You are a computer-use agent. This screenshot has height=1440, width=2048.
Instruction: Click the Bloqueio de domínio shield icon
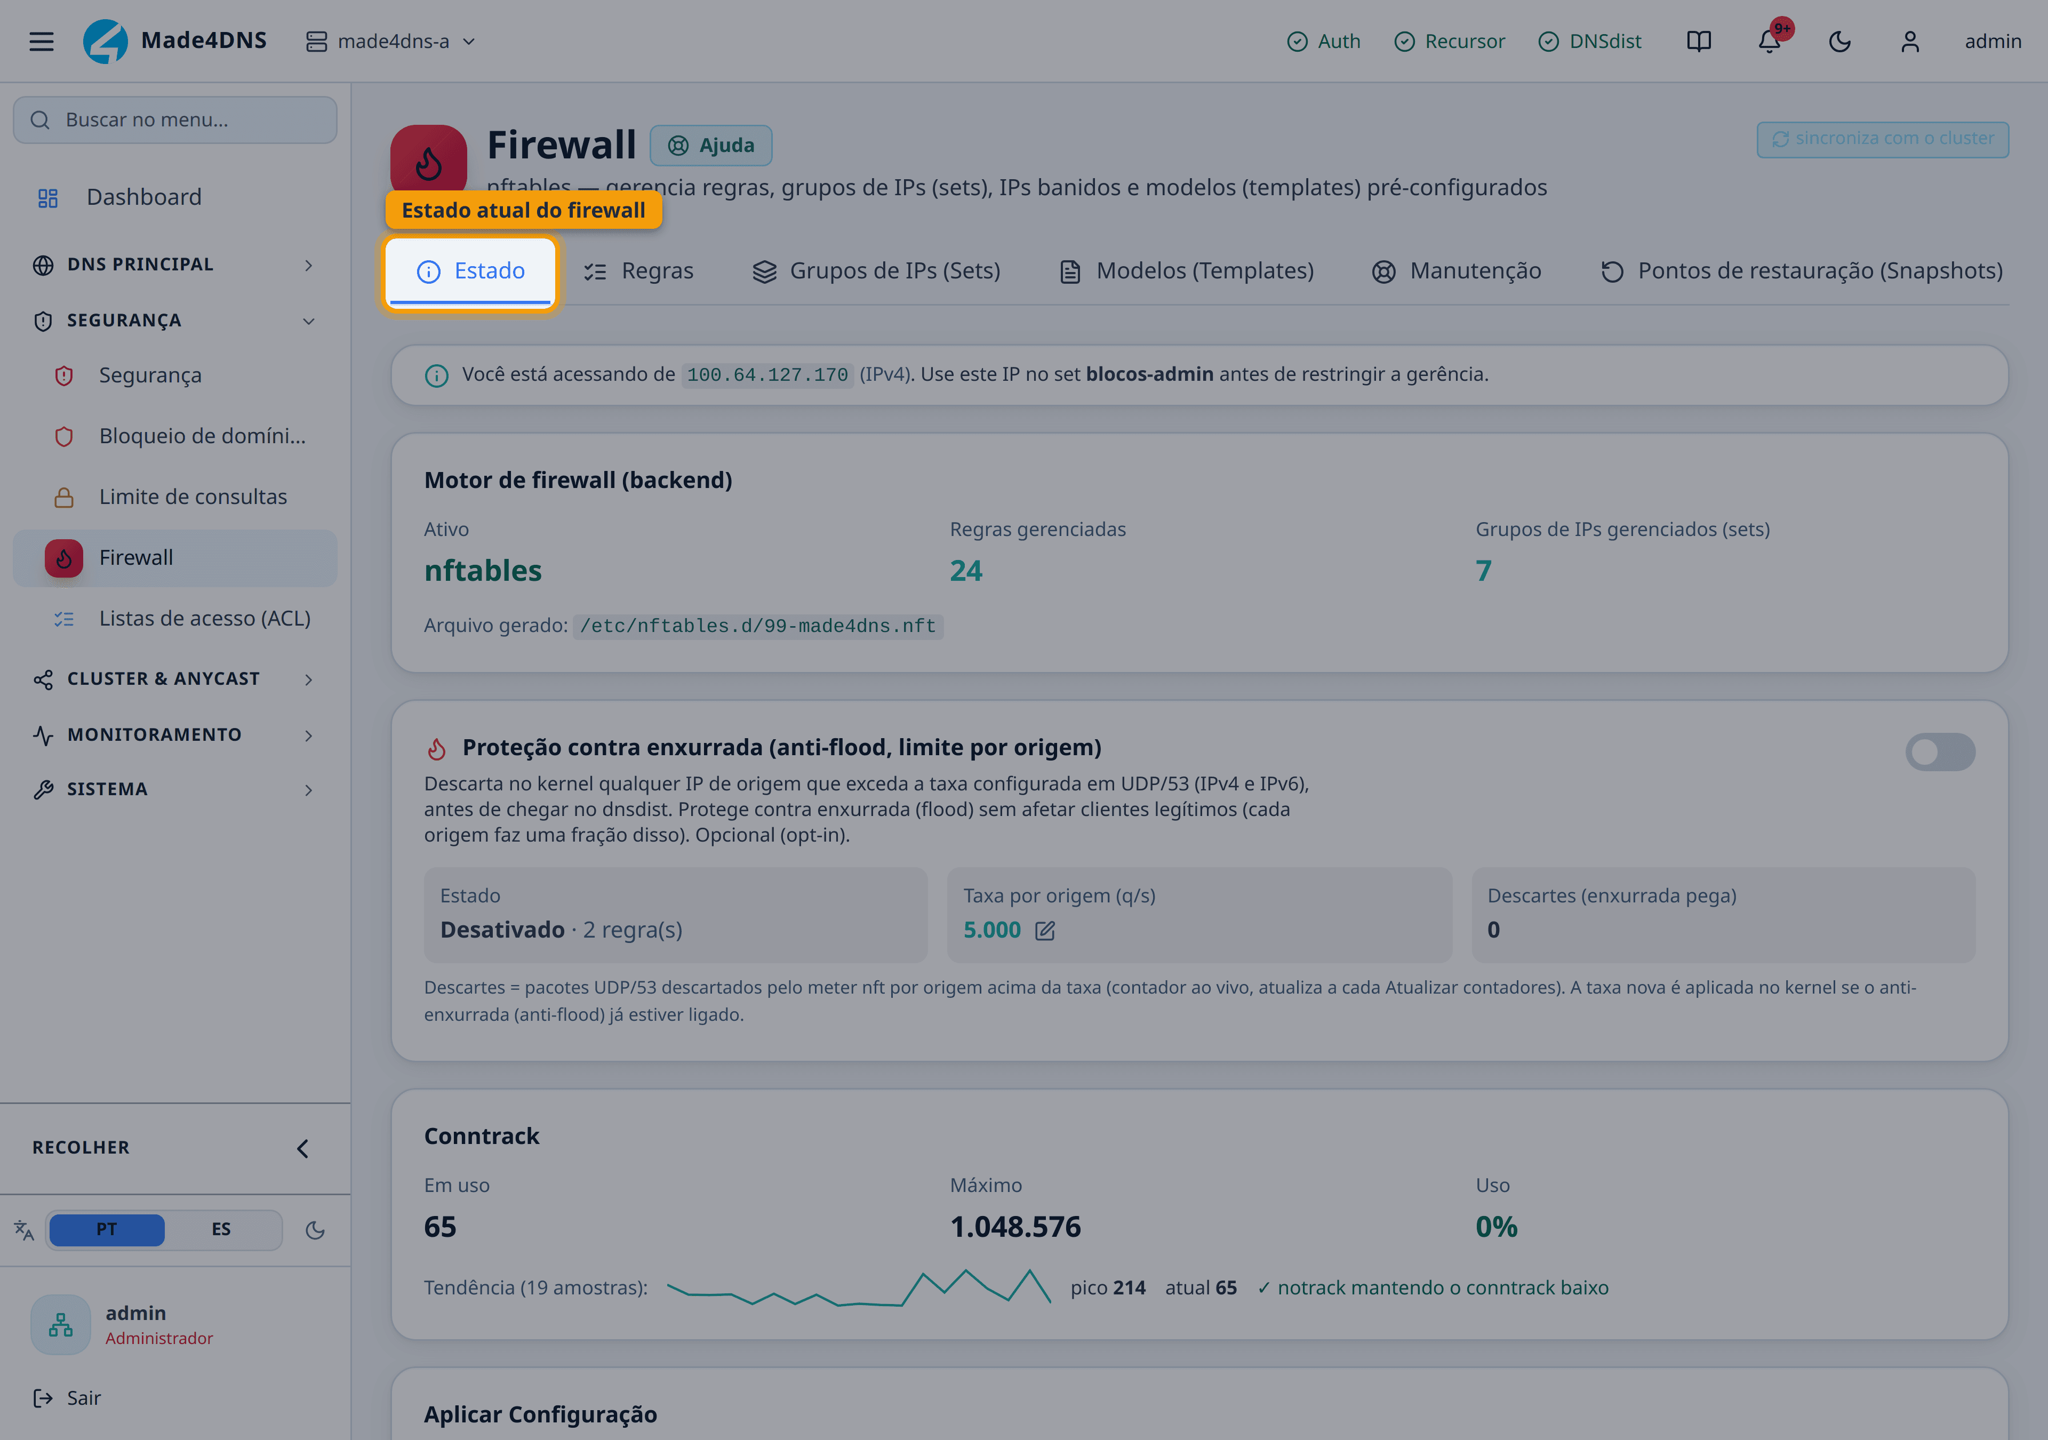click(x=64, y=436)
